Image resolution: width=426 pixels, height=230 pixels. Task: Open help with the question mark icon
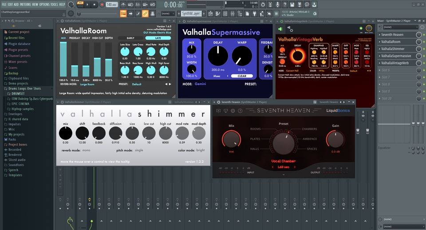pyautogui.click(x=285, y=4)
